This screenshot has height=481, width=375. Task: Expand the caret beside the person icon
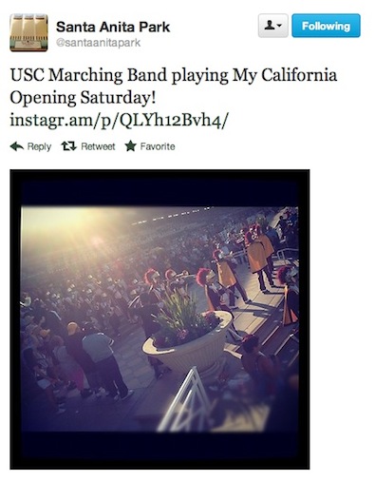(279, 26)
